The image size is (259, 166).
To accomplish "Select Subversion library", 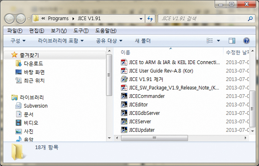I will tap(36, 106).
